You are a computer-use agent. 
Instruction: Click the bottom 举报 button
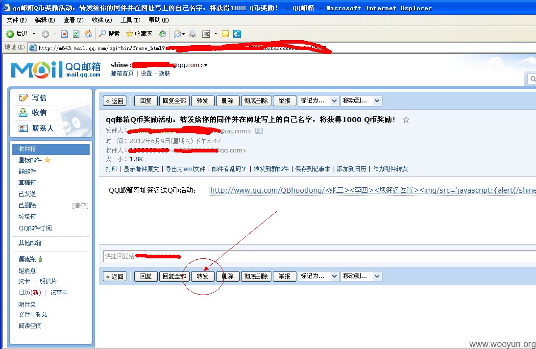[284, 276]
